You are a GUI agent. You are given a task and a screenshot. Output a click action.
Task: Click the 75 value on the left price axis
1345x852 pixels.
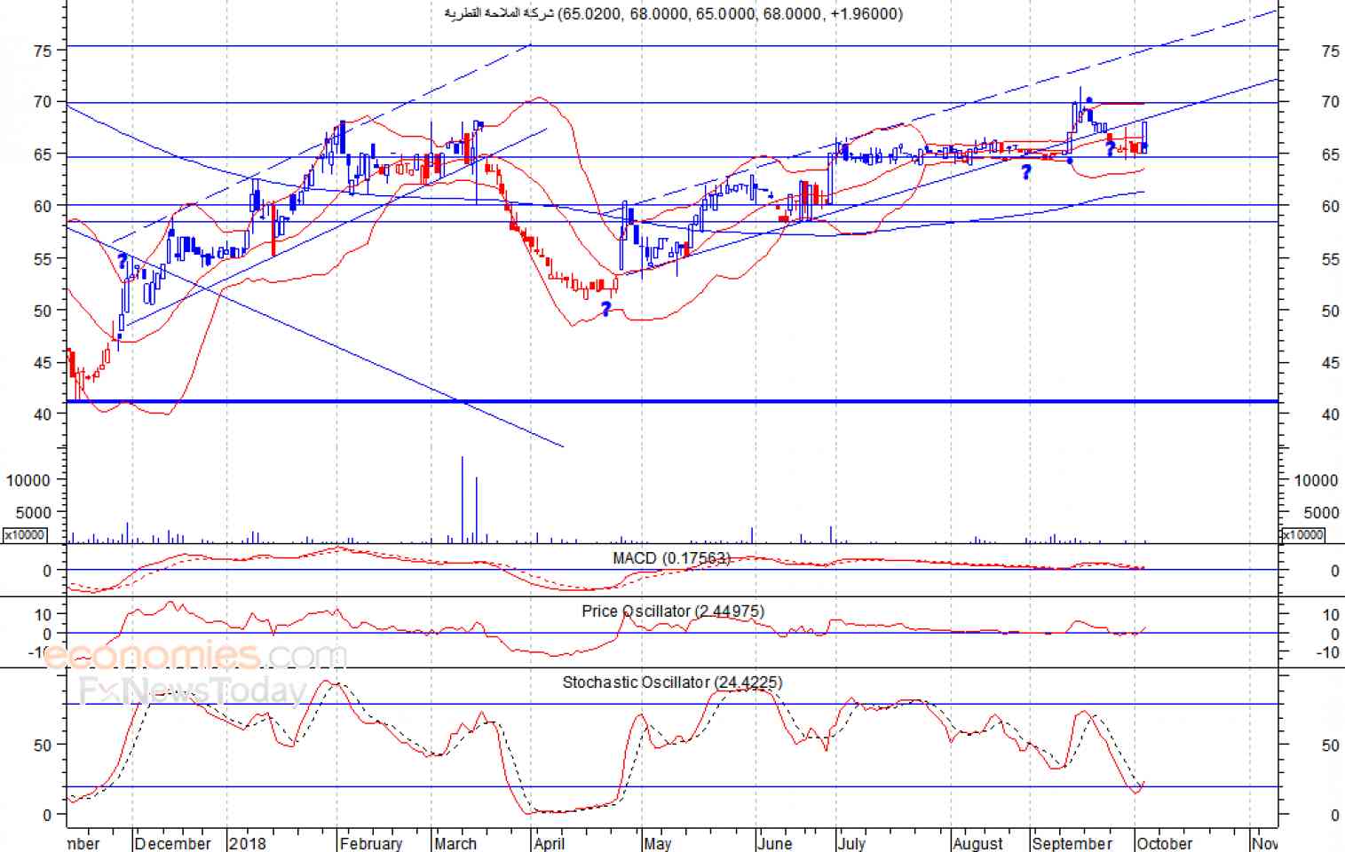(43, 51)
